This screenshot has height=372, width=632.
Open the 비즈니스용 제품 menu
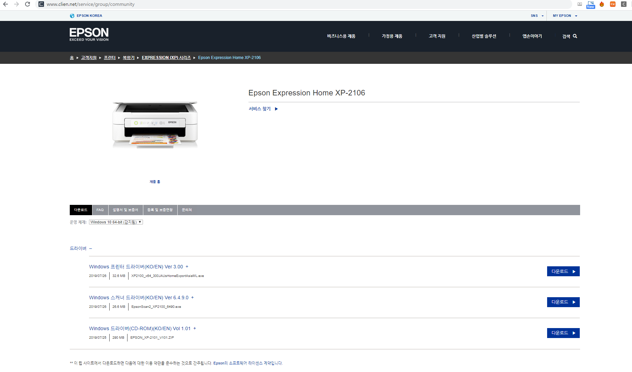(341, 36)
